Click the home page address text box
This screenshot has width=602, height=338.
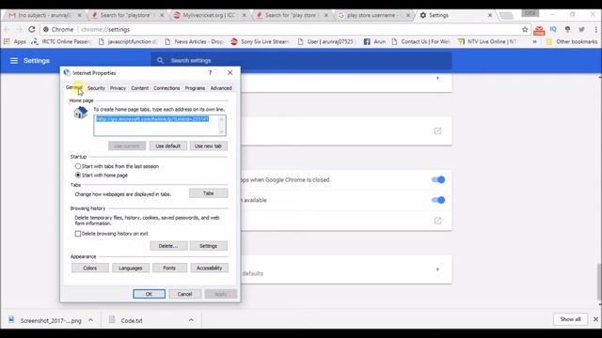click(160, 125)
